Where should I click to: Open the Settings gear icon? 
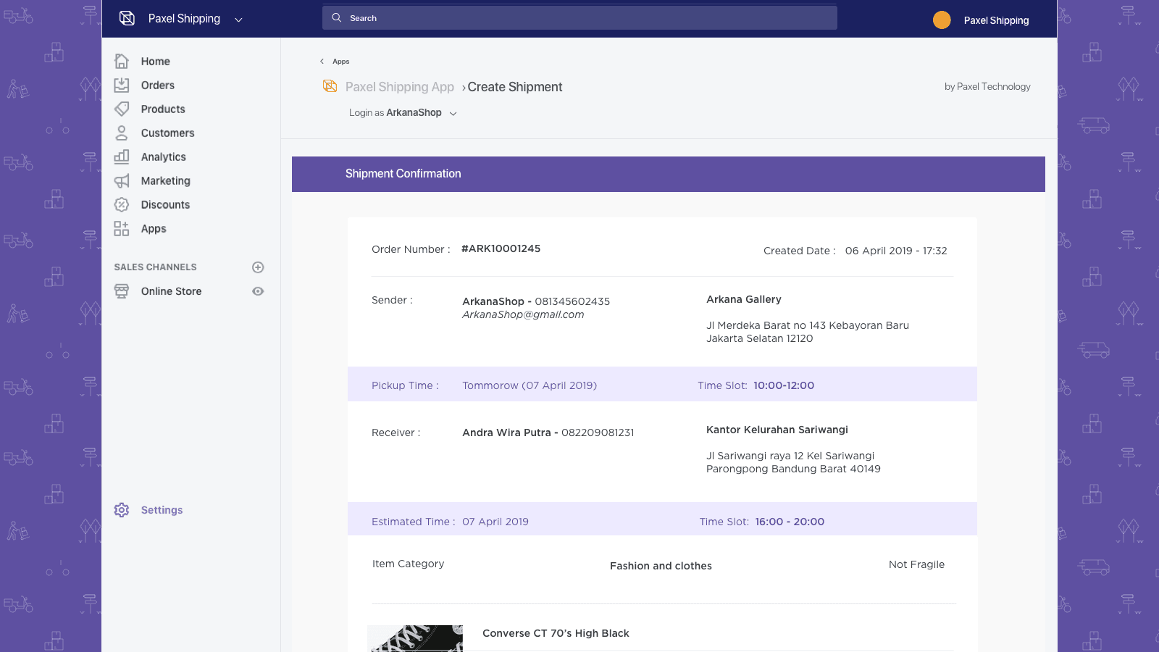point(122,510)
